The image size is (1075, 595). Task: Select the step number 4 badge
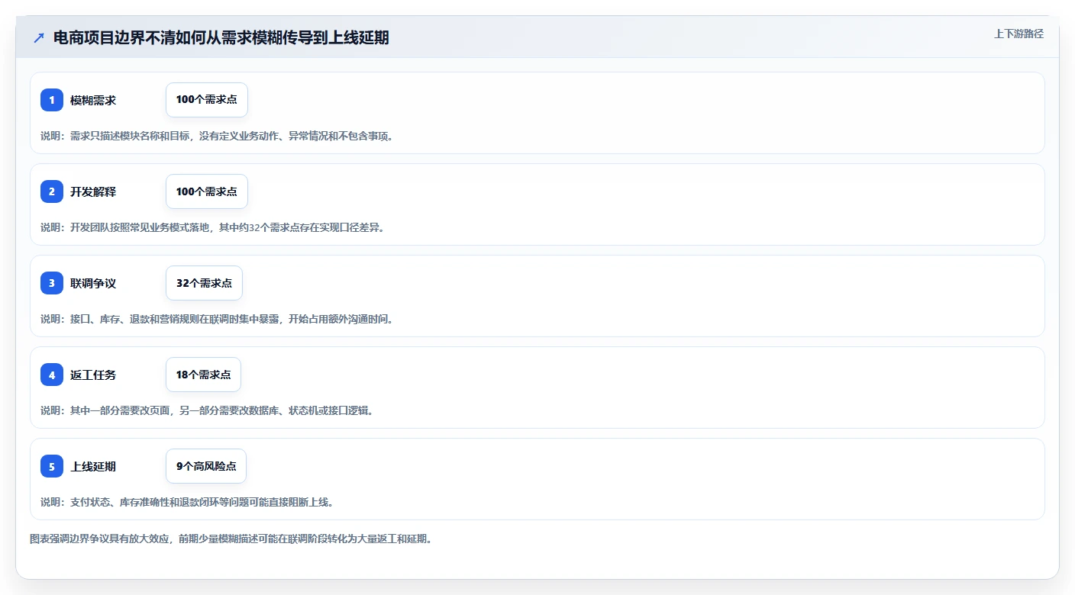[52, 375]
